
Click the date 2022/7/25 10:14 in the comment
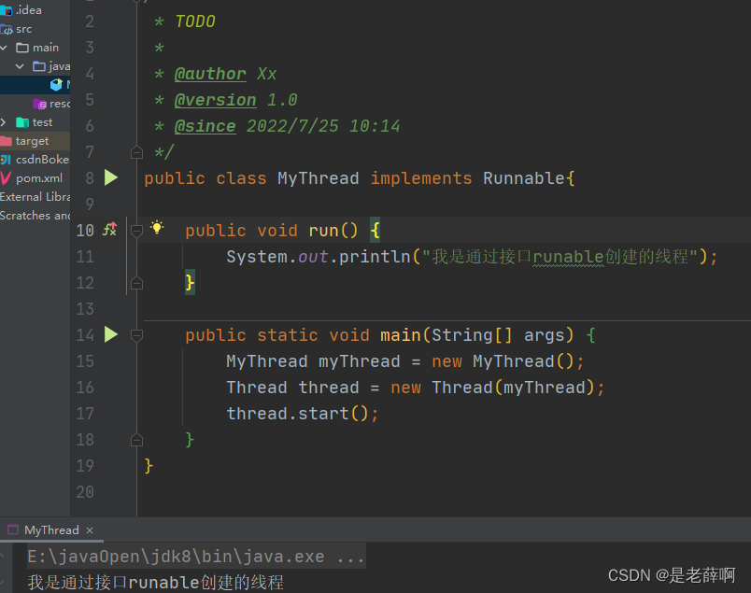(323, 126)
